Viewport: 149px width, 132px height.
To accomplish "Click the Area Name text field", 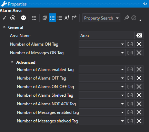I will (107, 36).
